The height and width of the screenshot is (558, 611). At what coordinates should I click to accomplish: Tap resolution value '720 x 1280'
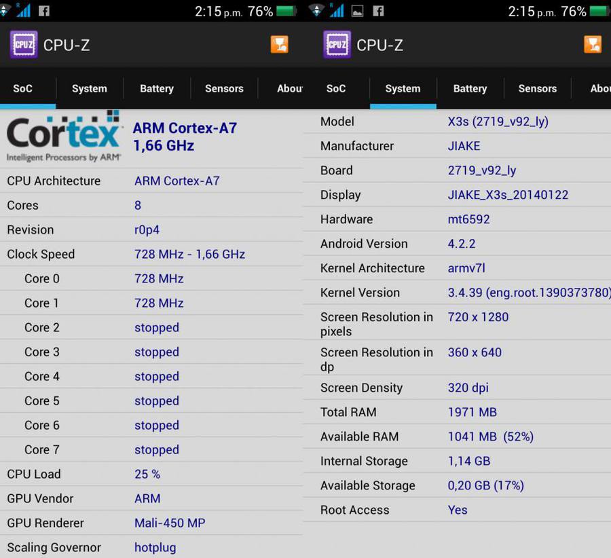pyautogui.click(x=478, y=317)
